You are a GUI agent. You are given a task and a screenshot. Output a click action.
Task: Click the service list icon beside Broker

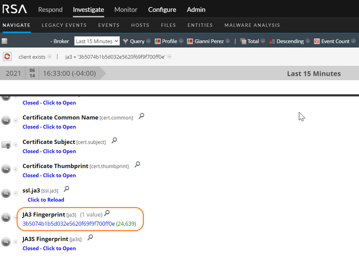pos(5,41)
